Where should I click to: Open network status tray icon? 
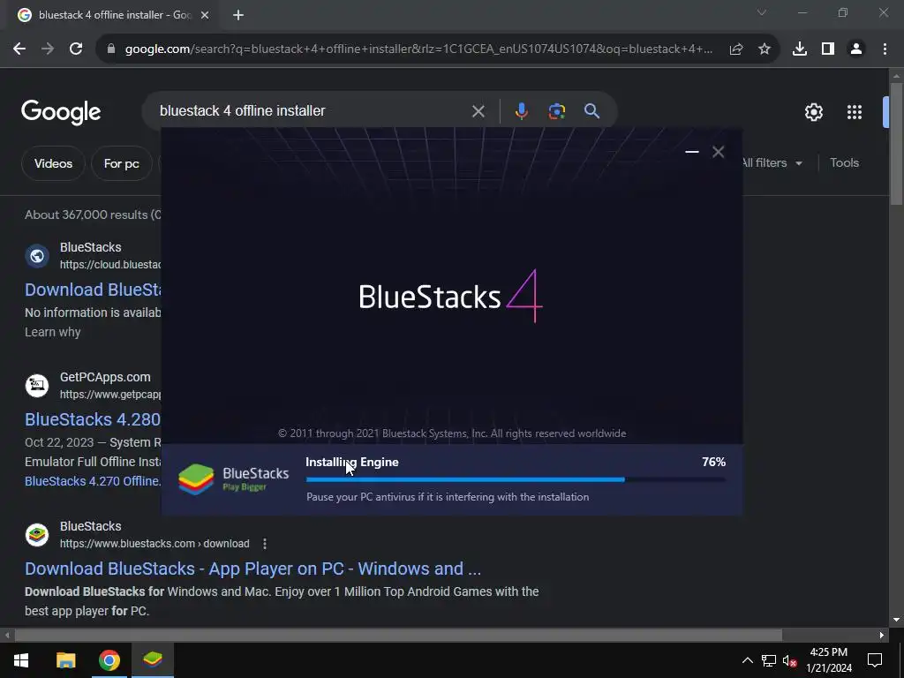pos(769,660)
